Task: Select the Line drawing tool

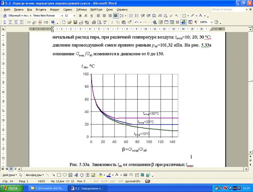Action: (48, 175)
